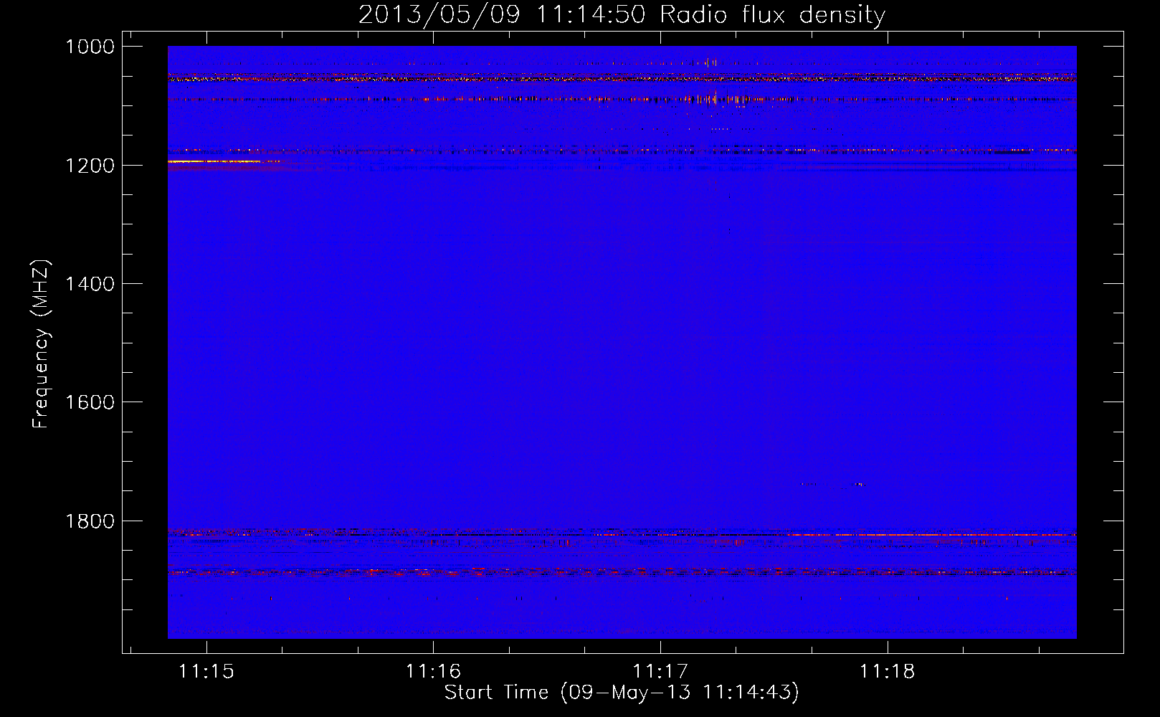Select the 1400 frequency tick label
Viewport: 1160px width, 717px height.
90,284
